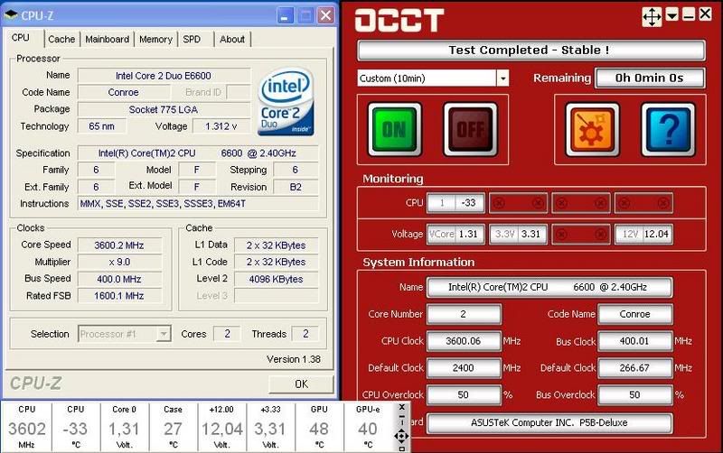Click the Core Speed 3600.2 MHz value
This screenshot has width=723, height=453.
point(120,245)
